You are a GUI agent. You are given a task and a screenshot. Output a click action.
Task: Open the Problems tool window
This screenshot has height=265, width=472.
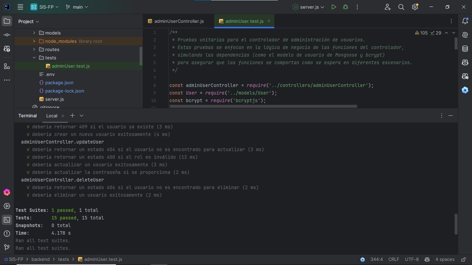(x=7, y=234)
